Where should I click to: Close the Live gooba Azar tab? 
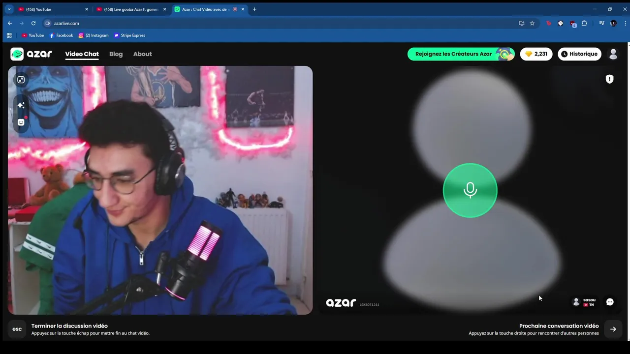tap(164, 9)
